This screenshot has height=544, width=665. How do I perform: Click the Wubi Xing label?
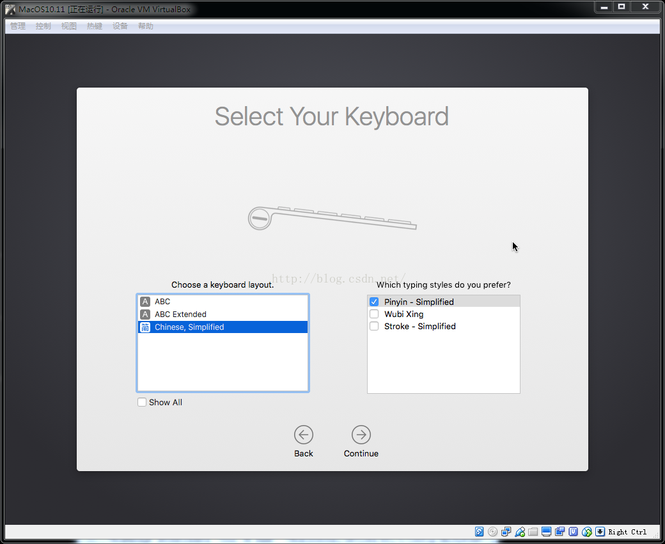pos(403,314)
